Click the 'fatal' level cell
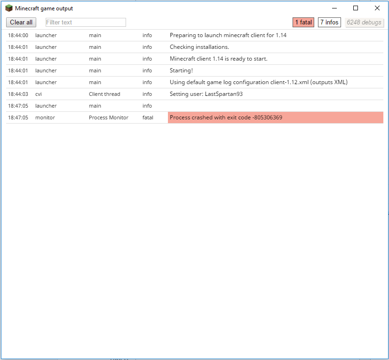The image size is (389, 360). (148, 117)
